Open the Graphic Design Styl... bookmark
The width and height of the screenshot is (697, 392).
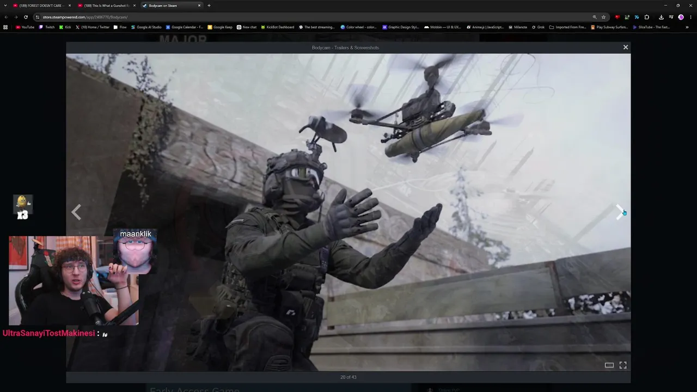pos(401,27)
